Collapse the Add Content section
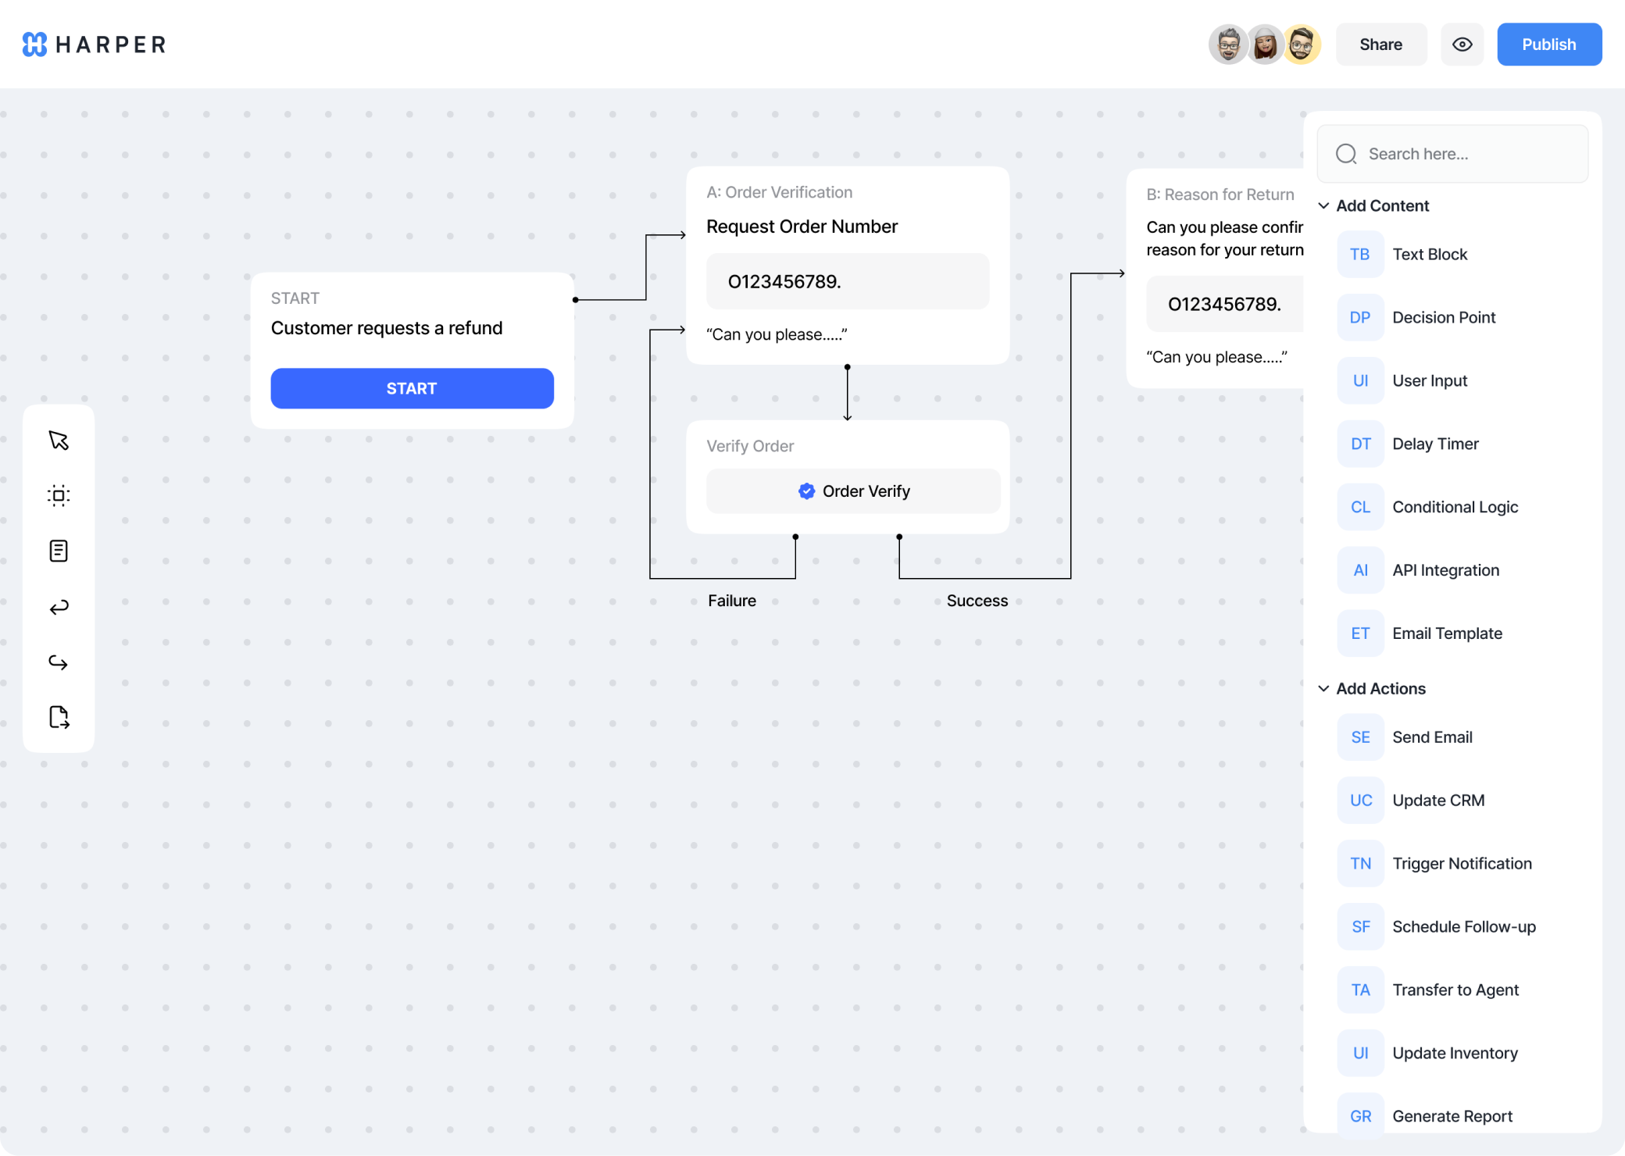 [1323, 206]
